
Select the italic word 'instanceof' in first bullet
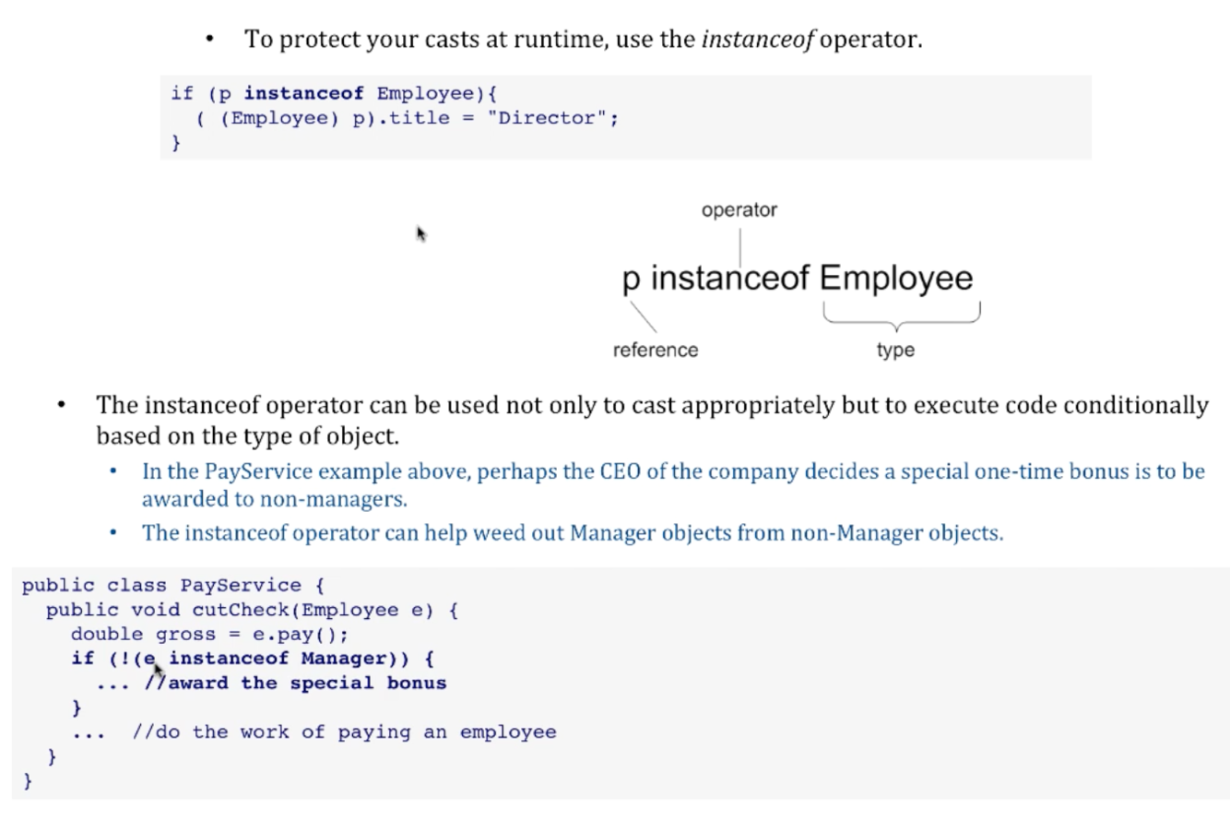coord(757,40)
